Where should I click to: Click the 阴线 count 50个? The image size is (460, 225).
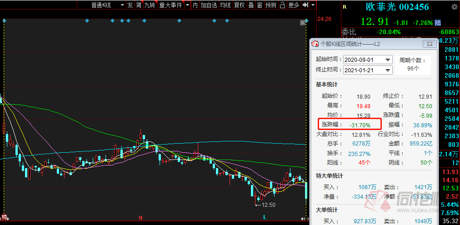point(425,163)
